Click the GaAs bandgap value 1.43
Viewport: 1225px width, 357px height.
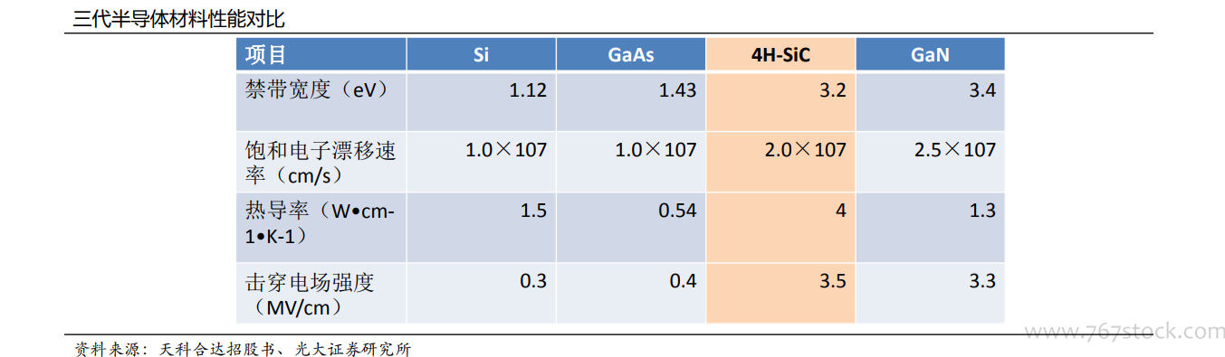click(677, 89)
